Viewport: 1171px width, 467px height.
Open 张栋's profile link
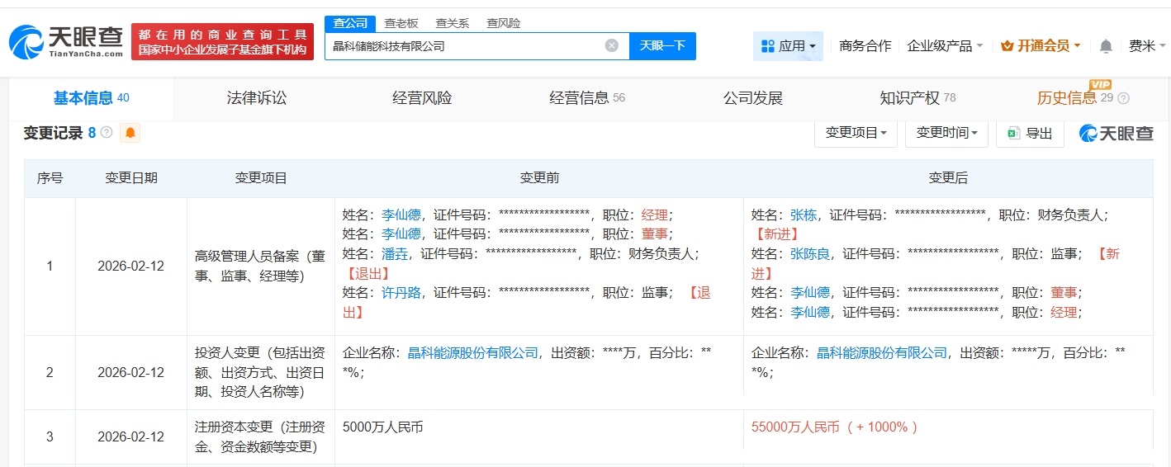[x=803, y=215]
